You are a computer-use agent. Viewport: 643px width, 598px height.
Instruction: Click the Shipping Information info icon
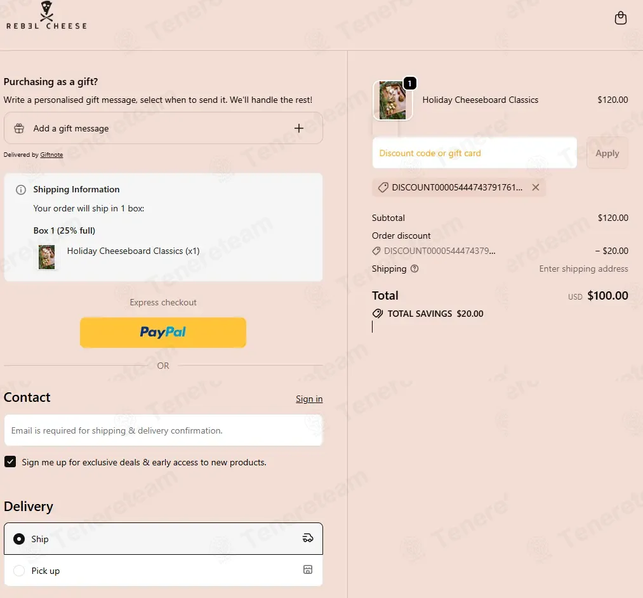(21, 189)
